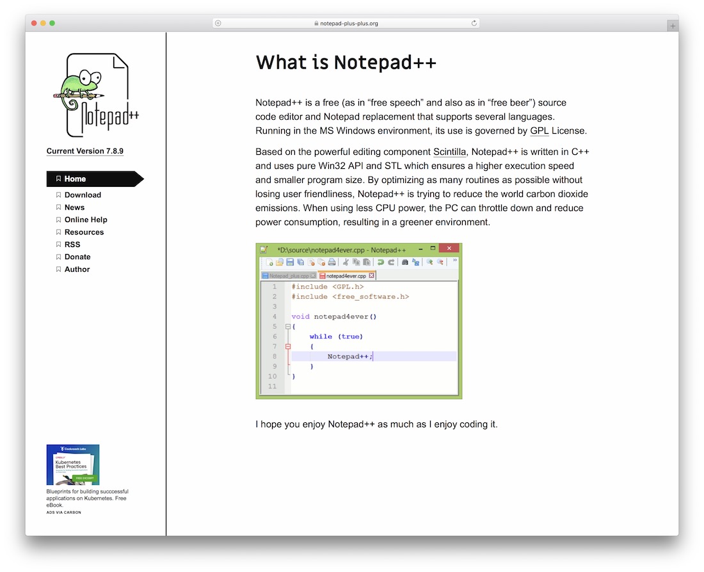The image size is (704, 572).
Task: Click the '#include <GPL.h>' code line
Action: point(327,287)
